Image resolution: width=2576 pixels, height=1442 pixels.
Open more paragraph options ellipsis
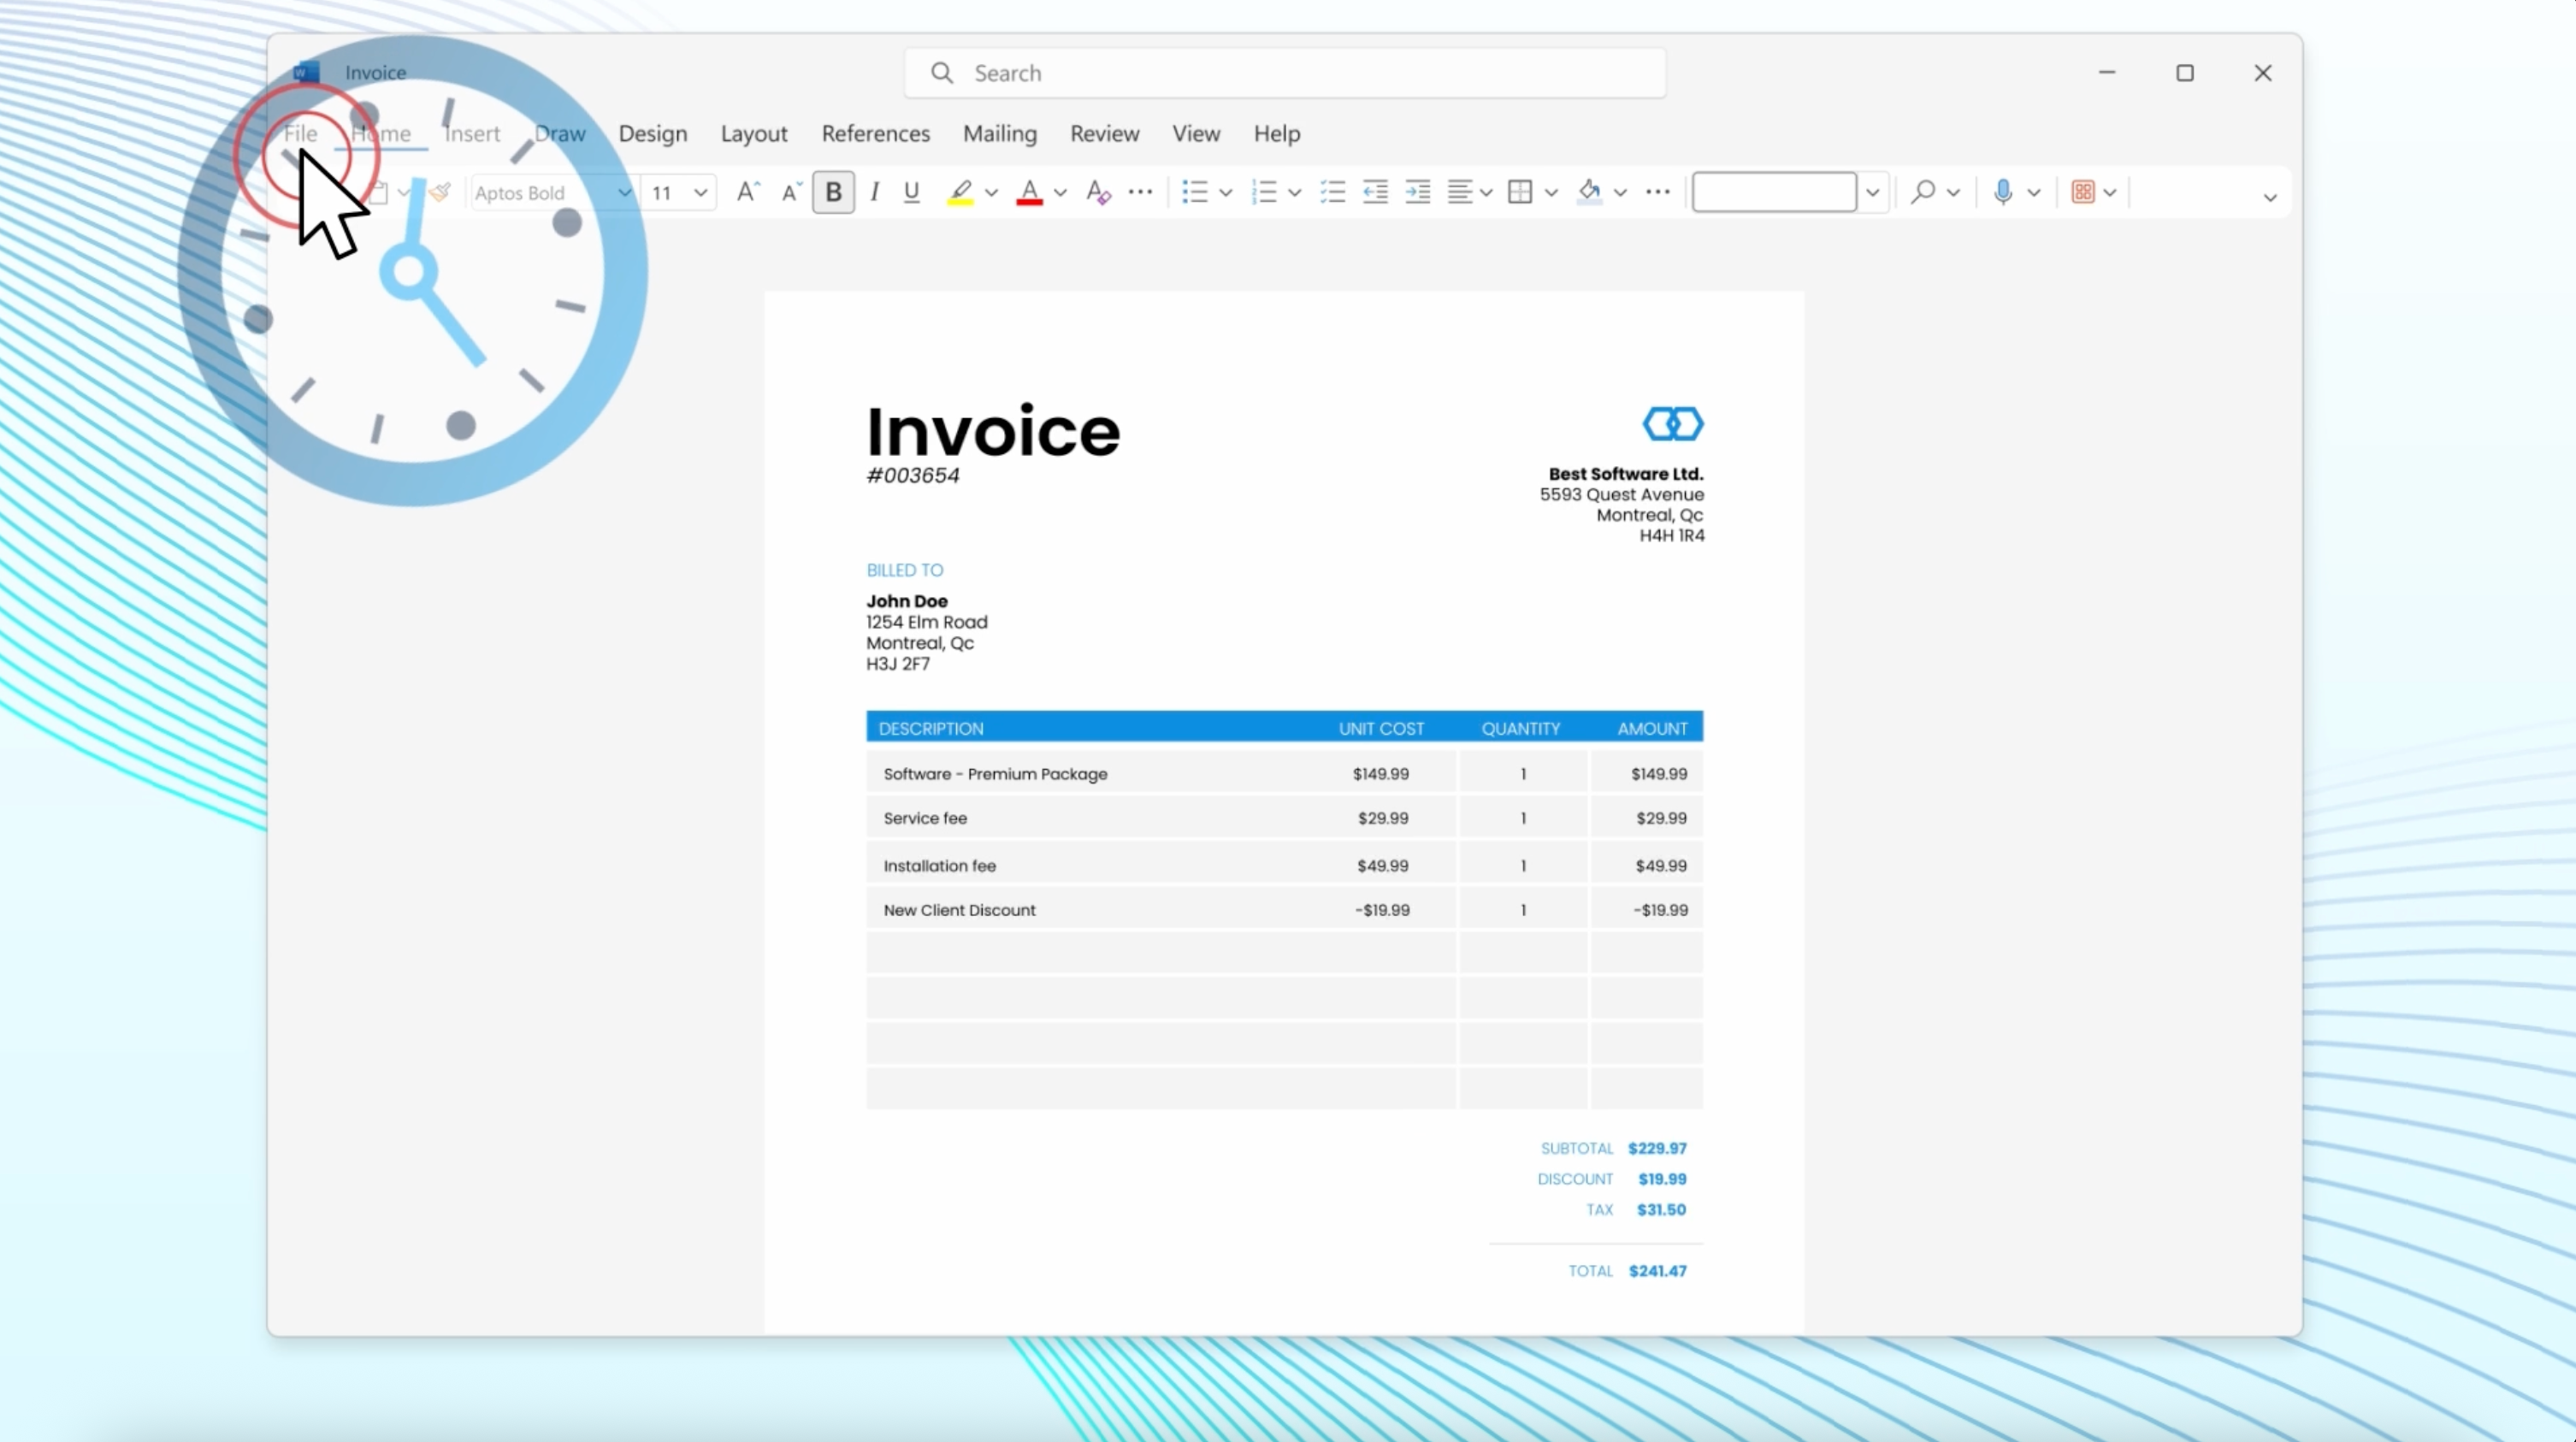[1657, 192]
